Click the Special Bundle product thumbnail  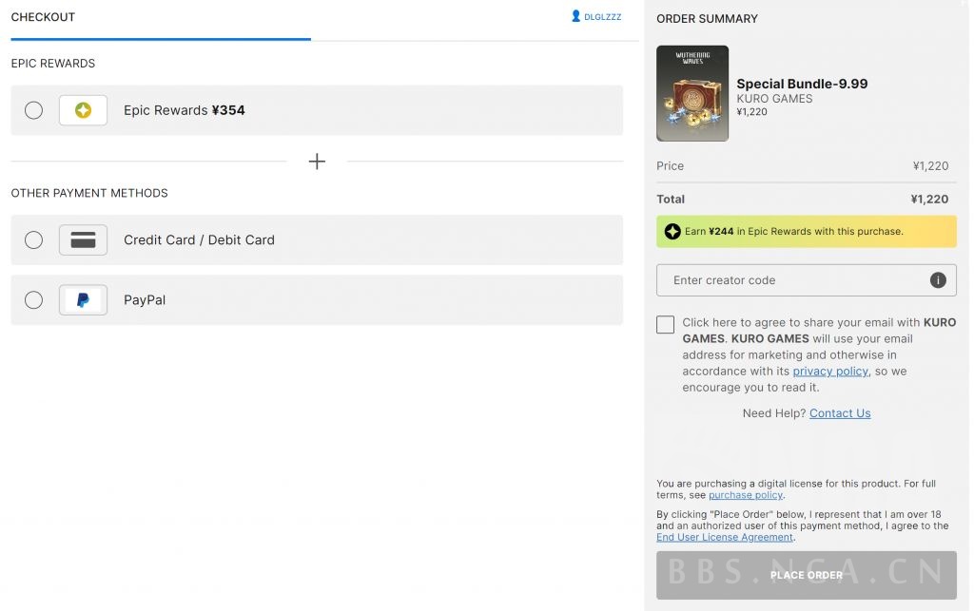click(x=692, y=93)
